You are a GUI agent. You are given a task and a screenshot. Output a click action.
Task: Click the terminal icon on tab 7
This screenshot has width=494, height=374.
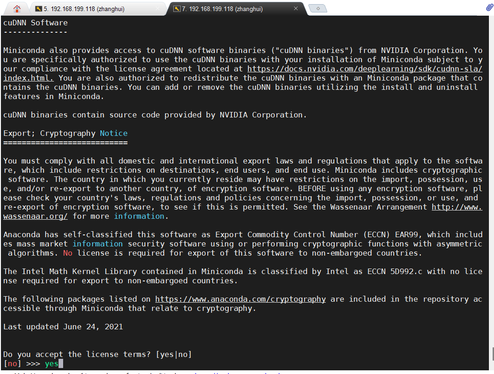[177, 9]
